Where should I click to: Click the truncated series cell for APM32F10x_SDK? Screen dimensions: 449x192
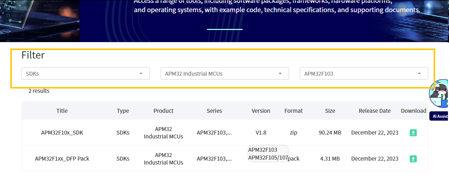(x=214, y=133)
